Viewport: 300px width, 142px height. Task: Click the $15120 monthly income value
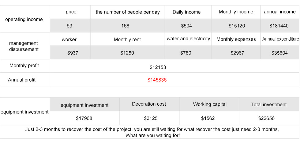tap(237, 26)
